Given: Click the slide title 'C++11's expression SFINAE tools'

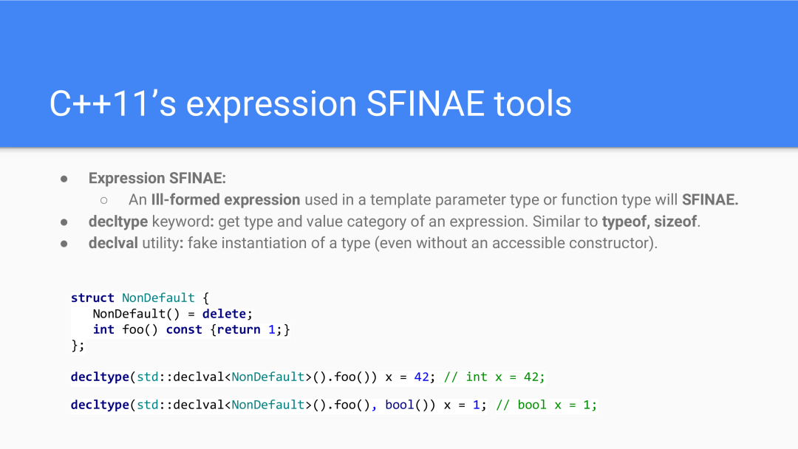Looking at the screenshot, I should (310, 103).
